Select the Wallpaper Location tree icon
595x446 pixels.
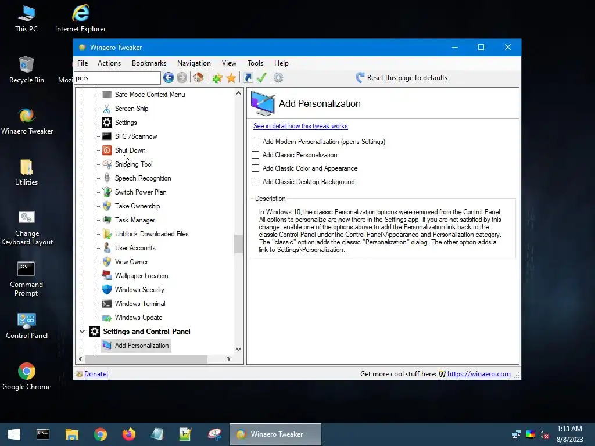(x=107, y=276)
